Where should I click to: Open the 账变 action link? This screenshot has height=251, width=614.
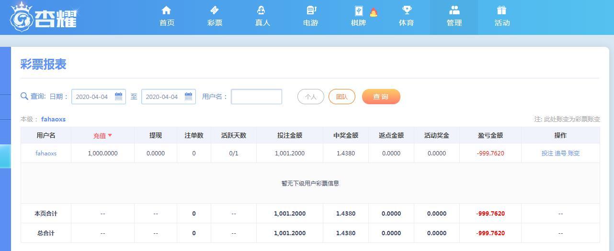574,153
